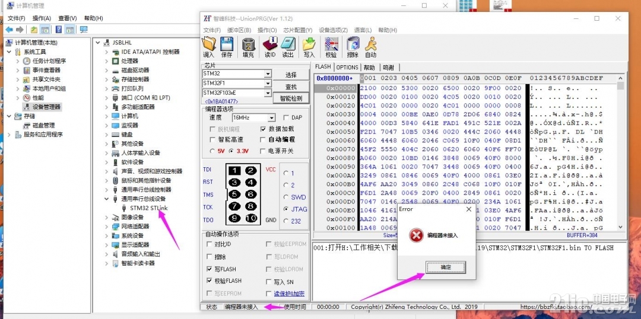Click the help question mark toolbar icon
This screenshot has height=319, width=641.
click(58, 30)
